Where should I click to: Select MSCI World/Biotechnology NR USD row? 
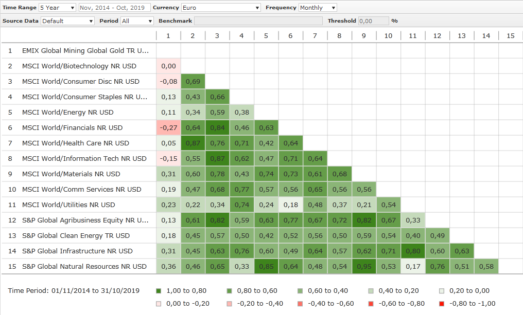pyautogui.click(x=80, y=66)
